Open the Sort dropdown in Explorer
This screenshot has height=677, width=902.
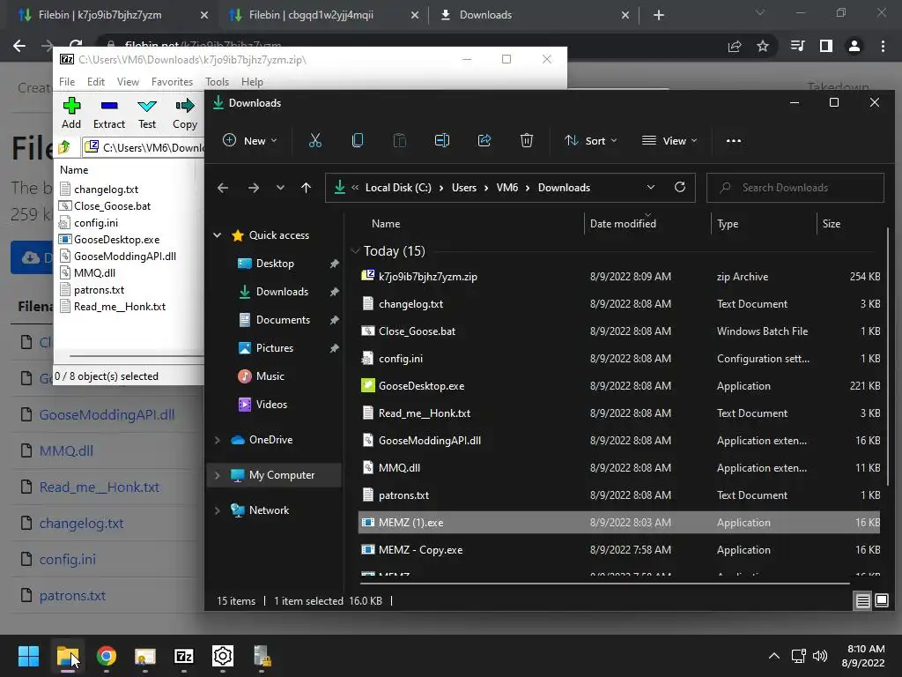[x=591, y=140]
